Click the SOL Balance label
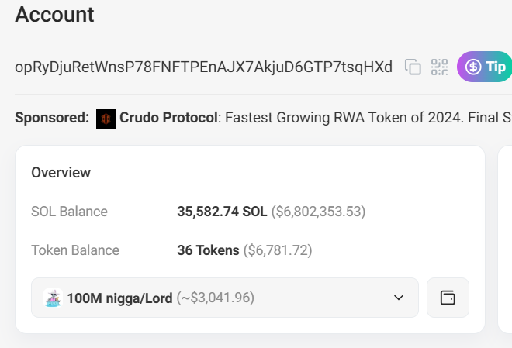This screenshot has width=512, height=348. coord(69,212)
